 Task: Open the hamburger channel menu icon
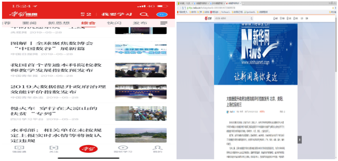(x=164, y=23)
